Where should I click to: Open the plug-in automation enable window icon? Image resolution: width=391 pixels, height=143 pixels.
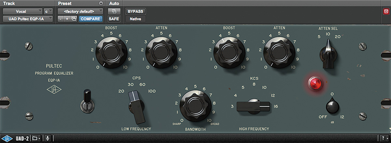click(x=114, y=11)
